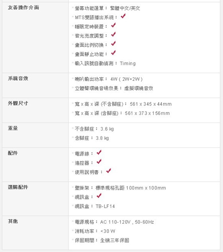Click the AC 110-120V power spec text
Viewport: 223px width, 252px height.
[115, 222]
